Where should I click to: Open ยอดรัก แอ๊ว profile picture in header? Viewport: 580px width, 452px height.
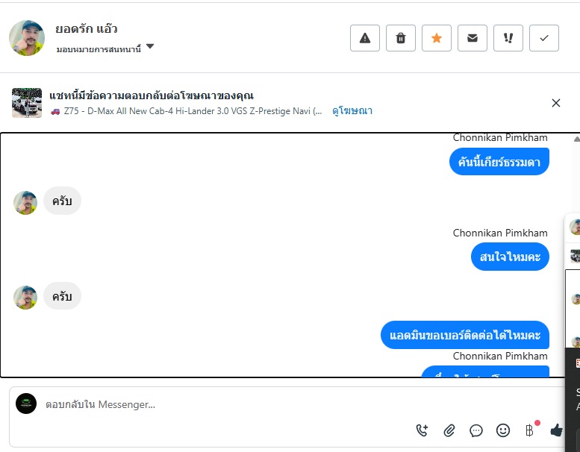[27, 38]
